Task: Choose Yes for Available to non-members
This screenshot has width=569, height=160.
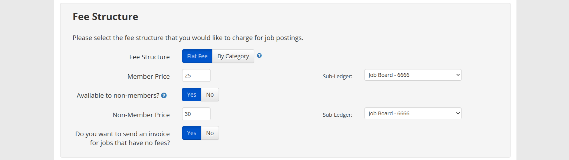Action: (x=191, y=95)
